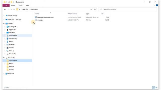Open Explorer Help icon

click(x=157, y=5)
